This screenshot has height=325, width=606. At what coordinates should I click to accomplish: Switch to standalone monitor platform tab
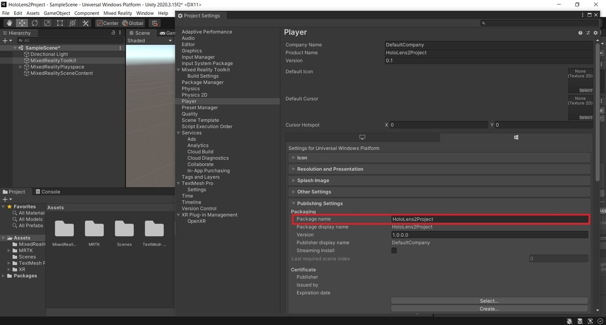point(362,137)
